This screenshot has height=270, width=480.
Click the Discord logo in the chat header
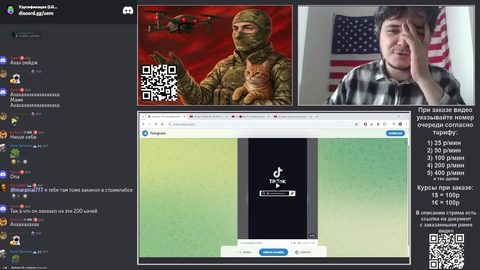click(x=128, y=10)
